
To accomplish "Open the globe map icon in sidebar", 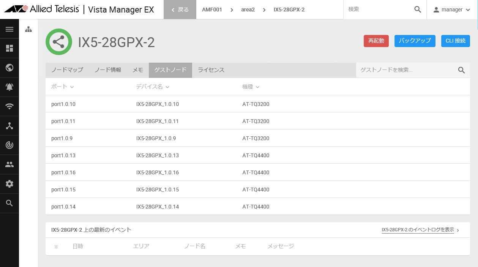I will tap(9, 68).
